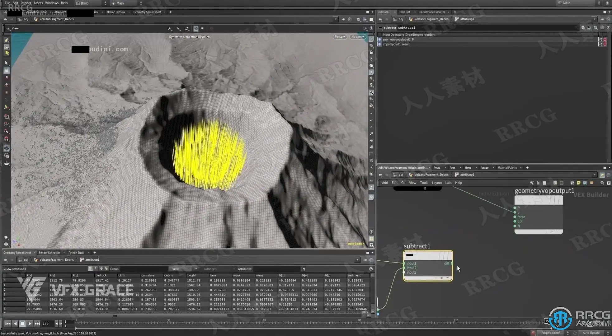
Task: Click the network editor search magnifier icon
Action: 602,183
